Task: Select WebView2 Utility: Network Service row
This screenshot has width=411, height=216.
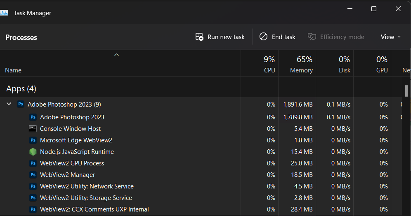Action: (x=201, y=186)
